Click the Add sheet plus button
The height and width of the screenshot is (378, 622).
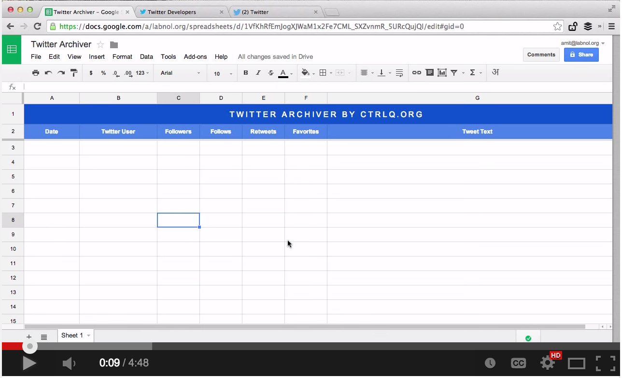point(29,337)
